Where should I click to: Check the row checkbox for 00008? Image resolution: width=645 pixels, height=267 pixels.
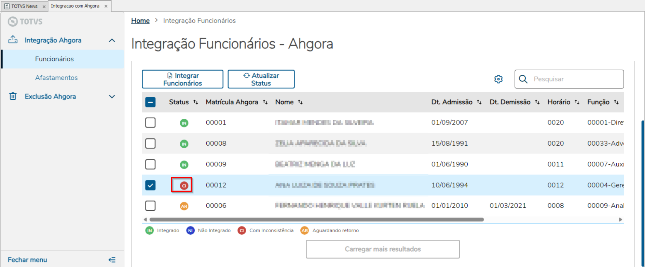[150, 143]
